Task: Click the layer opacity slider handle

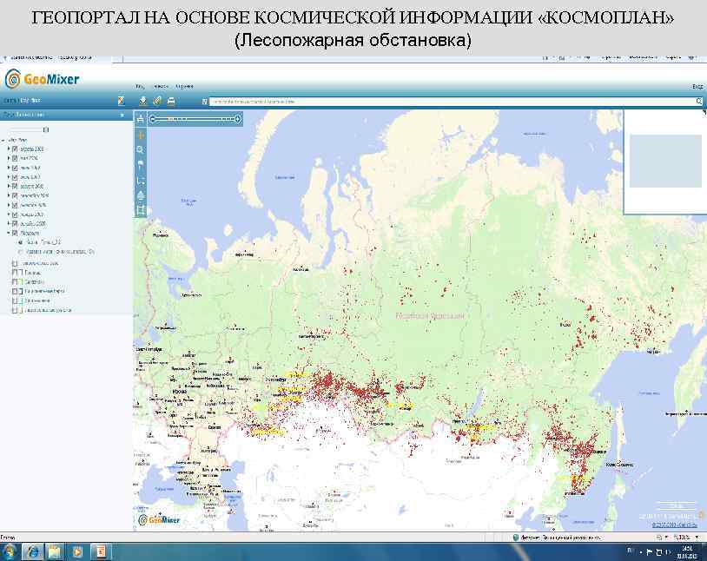Action: click(x=45, y=130)
